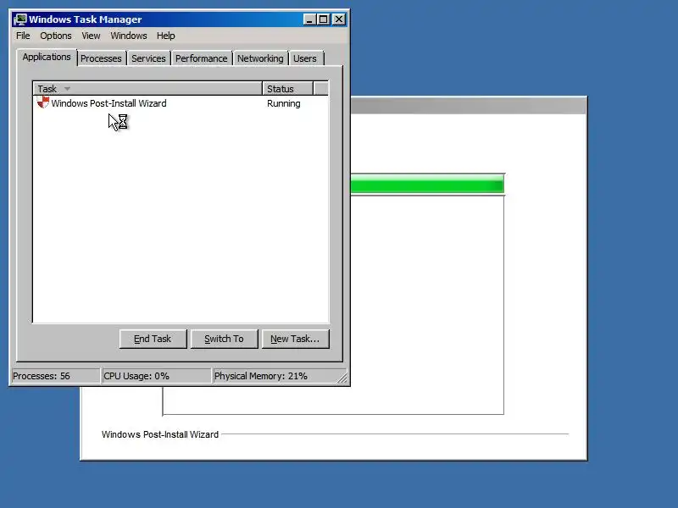This screenshot has width=678, height=508.
Task: Switch to the Users tab
Action: pyautogui.click(x=305, y=58)
